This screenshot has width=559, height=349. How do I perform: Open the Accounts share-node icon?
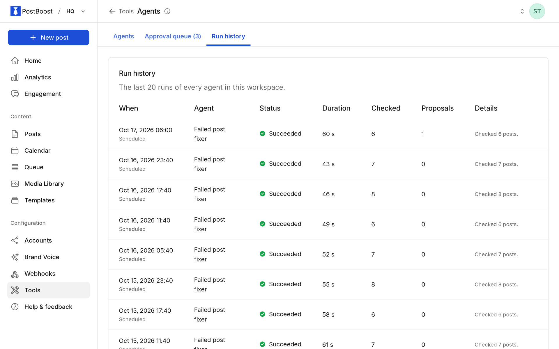click(x=15, y=240)
